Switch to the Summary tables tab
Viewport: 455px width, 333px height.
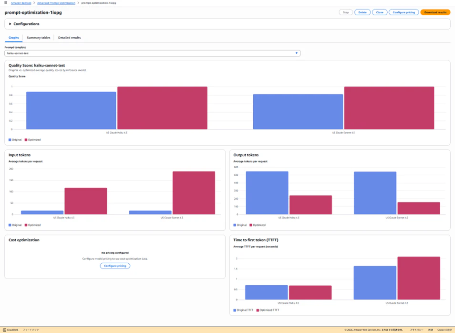tap(38, 38)
